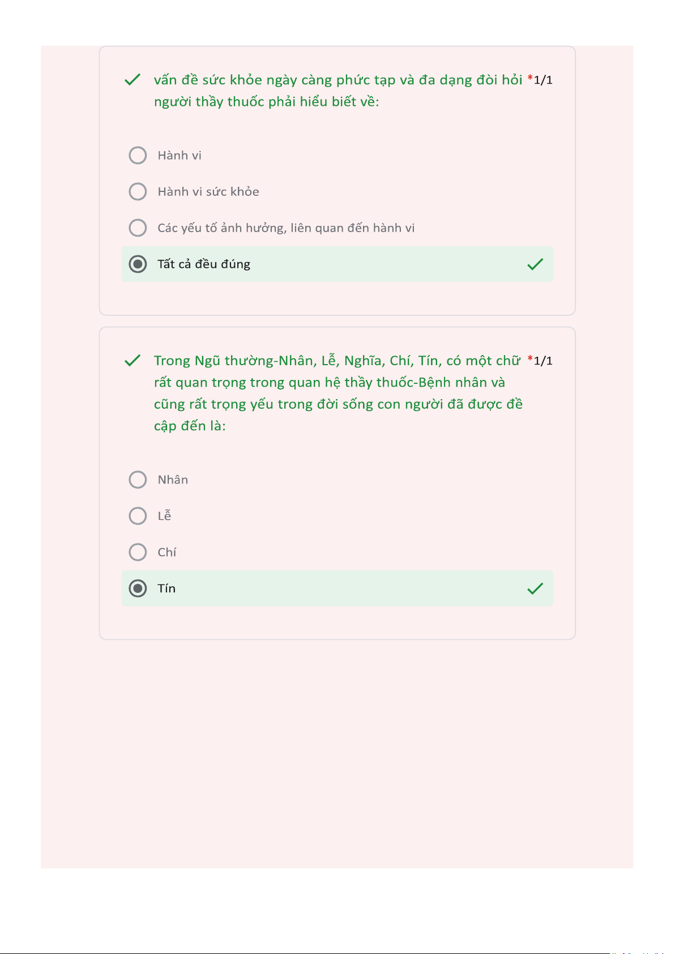Image resolution: width=675 pixels, height=954 pixels.
Task: Click green checkmark beside the Ngũ thường question
Action: [x=132, y=361]
